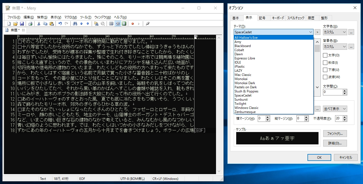Switch to the 基本 tab

236,18
